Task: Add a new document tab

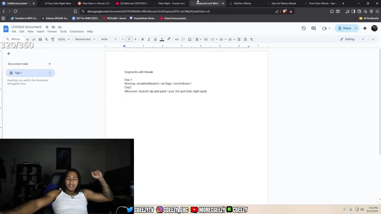Action: pos(50,64)
